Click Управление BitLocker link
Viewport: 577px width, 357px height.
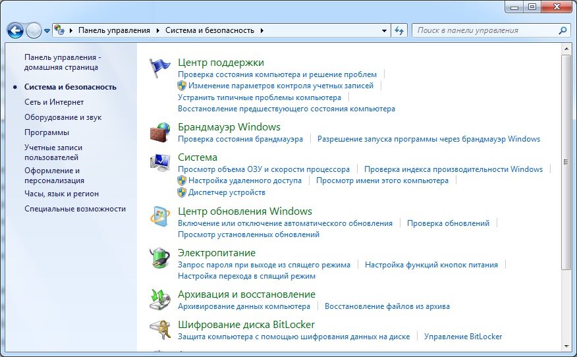coord(463,337)
